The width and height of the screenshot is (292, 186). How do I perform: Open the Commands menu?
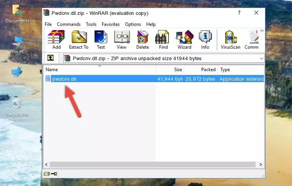tap(69, 24)
